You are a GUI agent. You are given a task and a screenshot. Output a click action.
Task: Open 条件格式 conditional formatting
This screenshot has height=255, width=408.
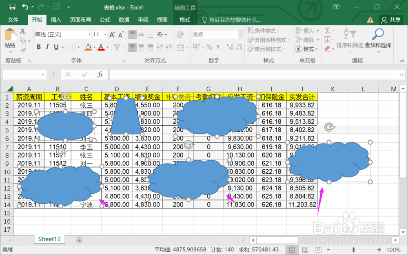(x=263, y=31)
